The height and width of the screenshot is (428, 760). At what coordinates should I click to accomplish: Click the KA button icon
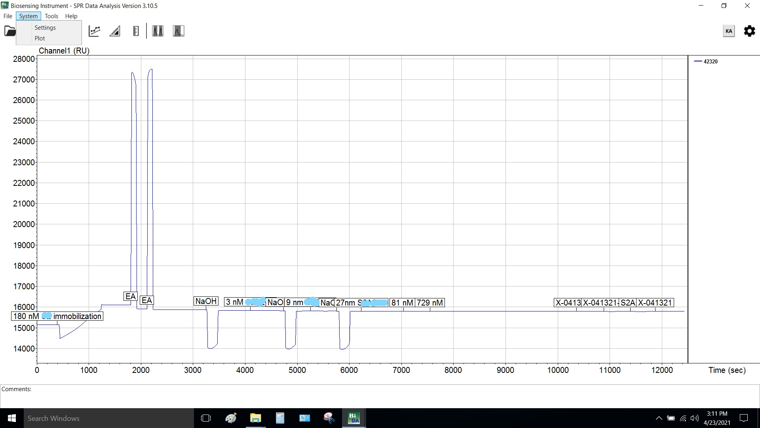(x=729, y=31)
